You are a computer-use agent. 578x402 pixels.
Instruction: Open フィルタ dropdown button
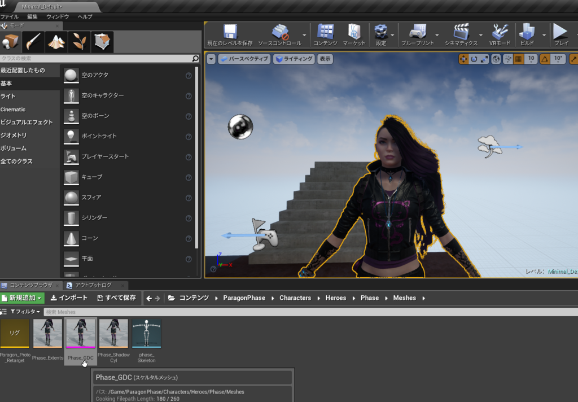point(25,312)
